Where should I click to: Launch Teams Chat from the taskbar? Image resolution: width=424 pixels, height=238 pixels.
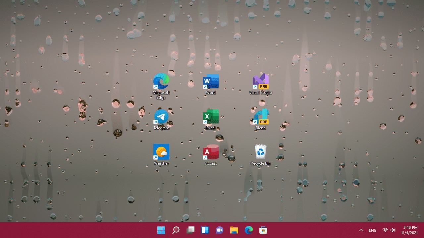point(220,230)
